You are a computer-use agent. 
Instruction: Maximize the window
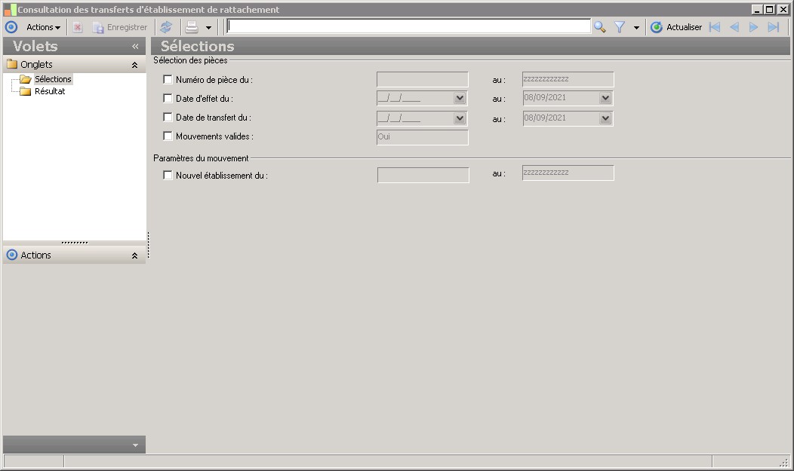tap(770, 10)
